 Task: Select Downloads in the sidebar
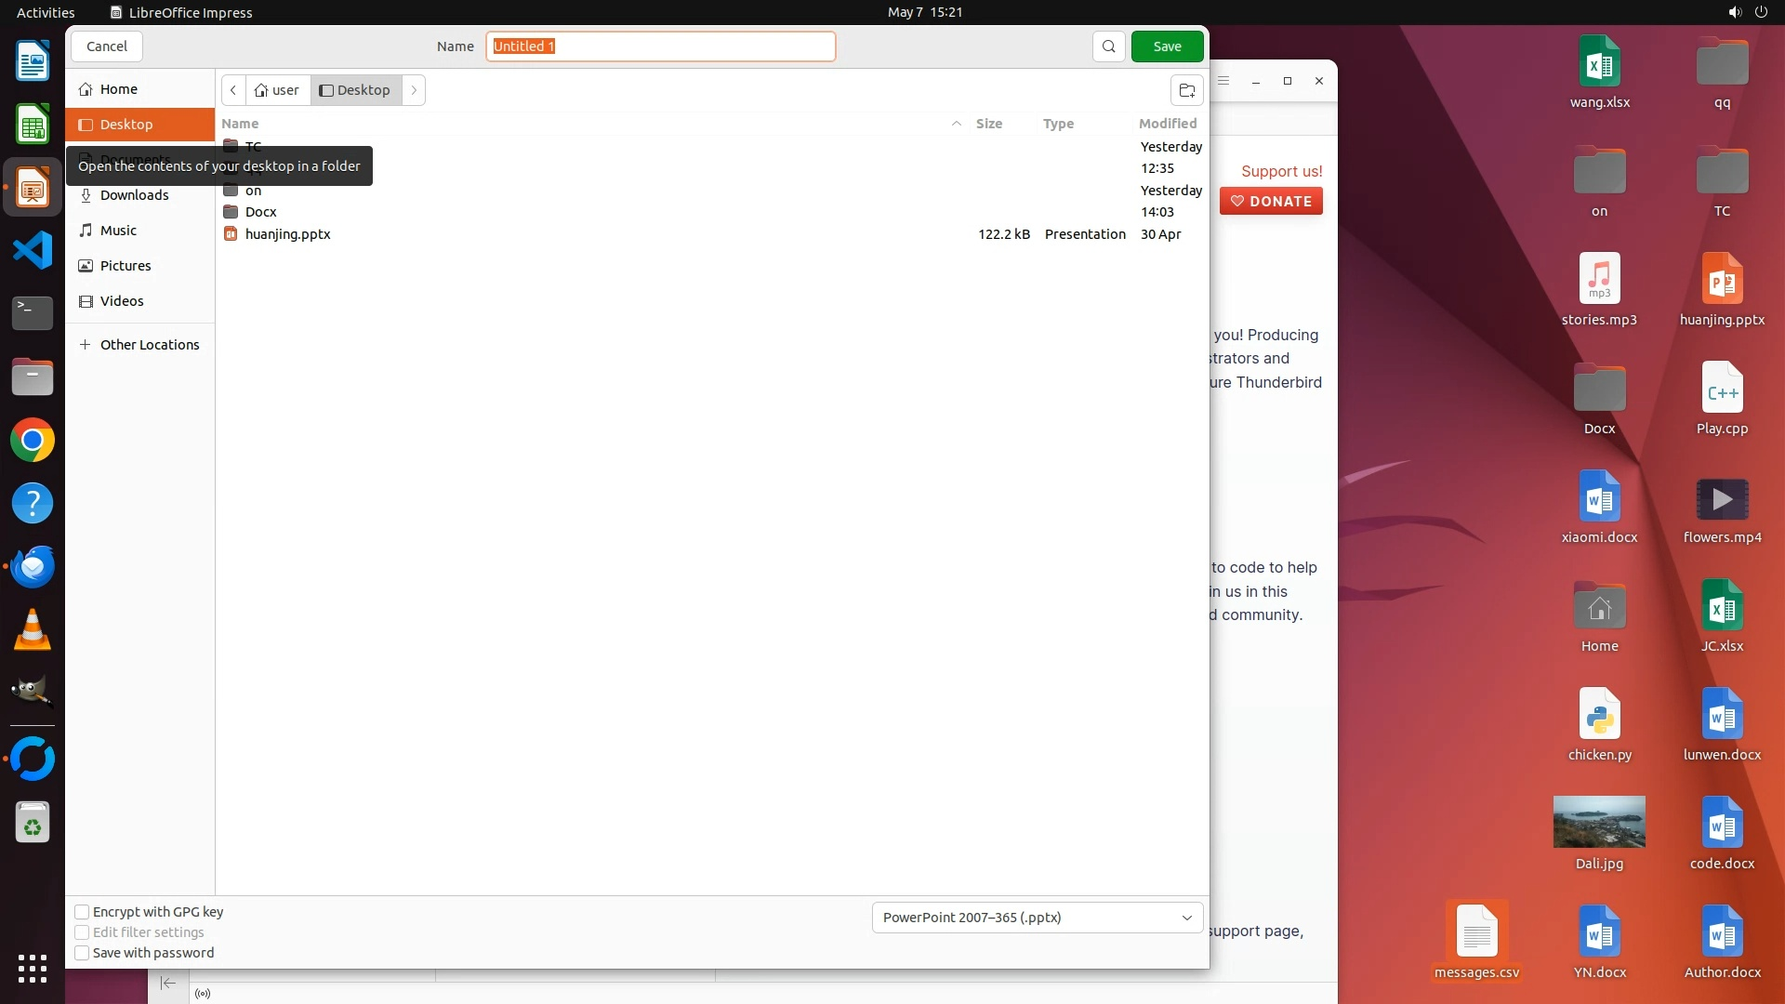(x=134, y=195)
